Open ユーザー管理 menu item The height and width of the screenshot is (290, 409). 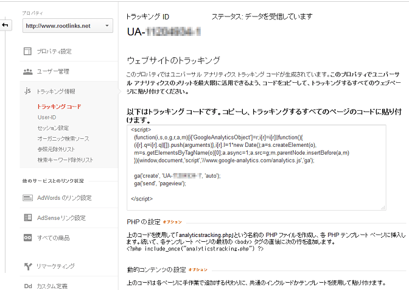tap(53, 71)
